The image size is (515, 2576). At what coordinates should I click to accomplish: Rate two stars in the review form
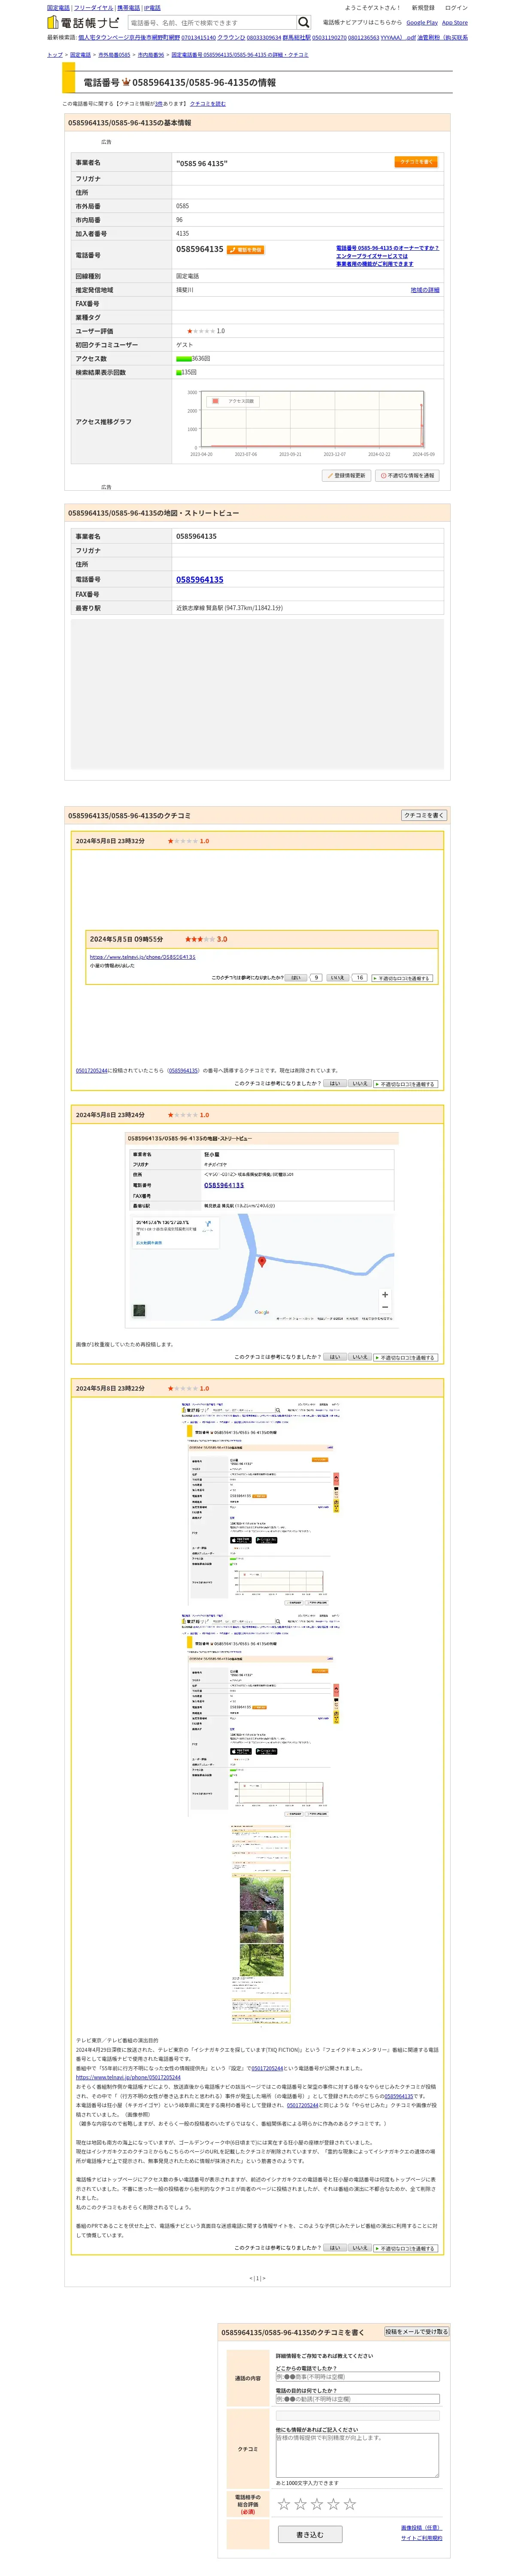(x=300, y=2504)
